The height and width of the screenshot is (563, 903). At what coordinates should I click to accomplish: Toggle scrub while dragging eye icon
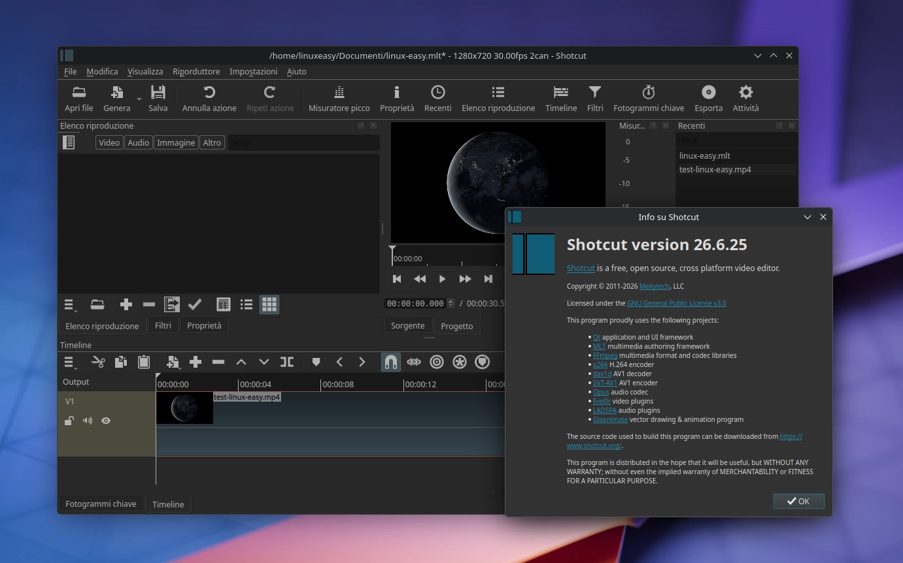pos(414,362)
